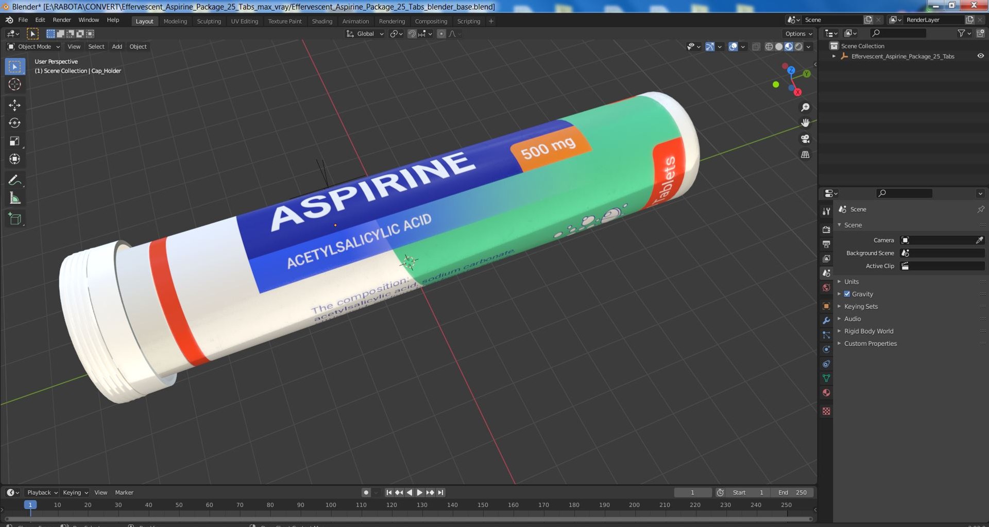Screen dimensions: 989x527
Task: Toggle proportional editing button
Action: click(441, 34)
